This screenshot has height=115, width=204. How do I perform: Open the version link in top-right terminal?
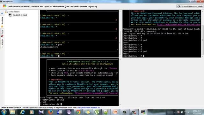[179, 25]
